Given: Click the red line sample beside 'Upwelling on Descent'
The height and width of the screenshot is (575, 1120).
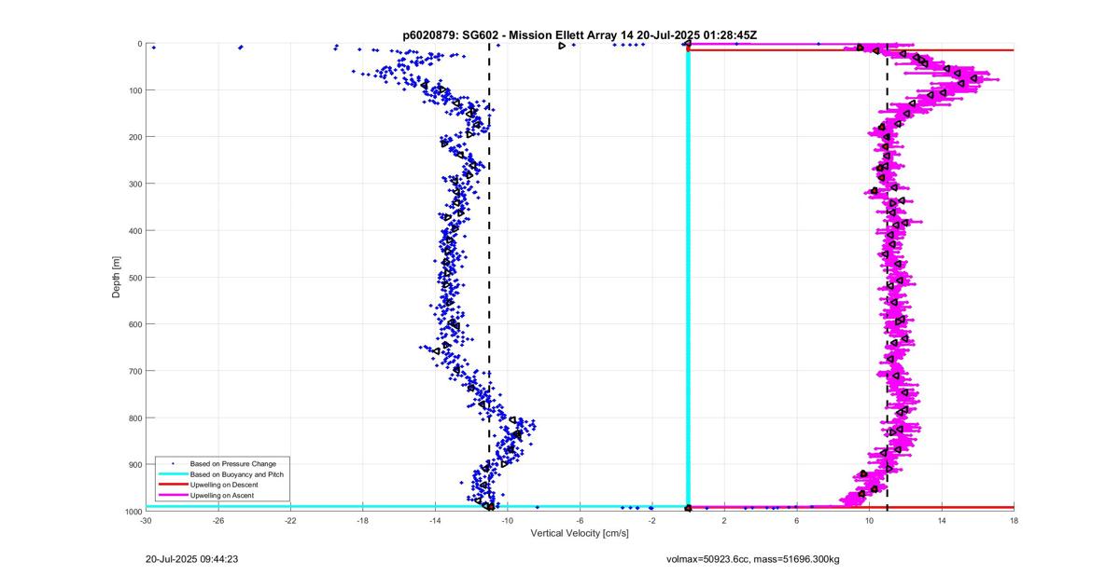Looking at the screenshot, I should [x=172, y=485].
